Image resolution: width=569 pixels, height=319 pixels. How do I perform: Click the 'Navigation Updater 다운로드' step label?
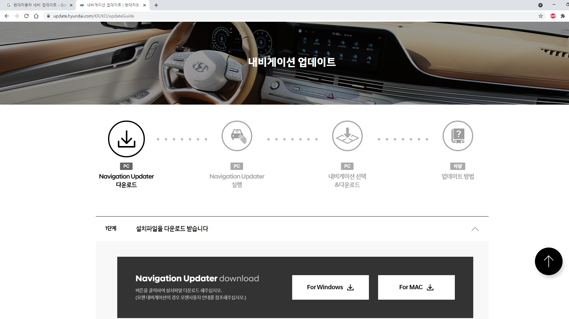[x=126, y=180]
